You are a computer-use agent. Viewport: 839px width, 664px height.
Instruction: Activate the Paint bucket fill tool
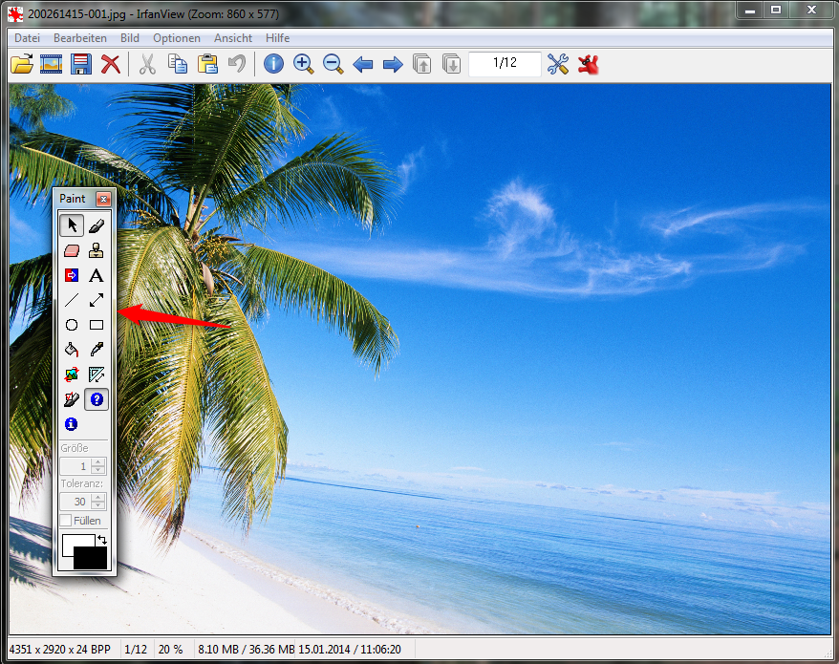72,351
